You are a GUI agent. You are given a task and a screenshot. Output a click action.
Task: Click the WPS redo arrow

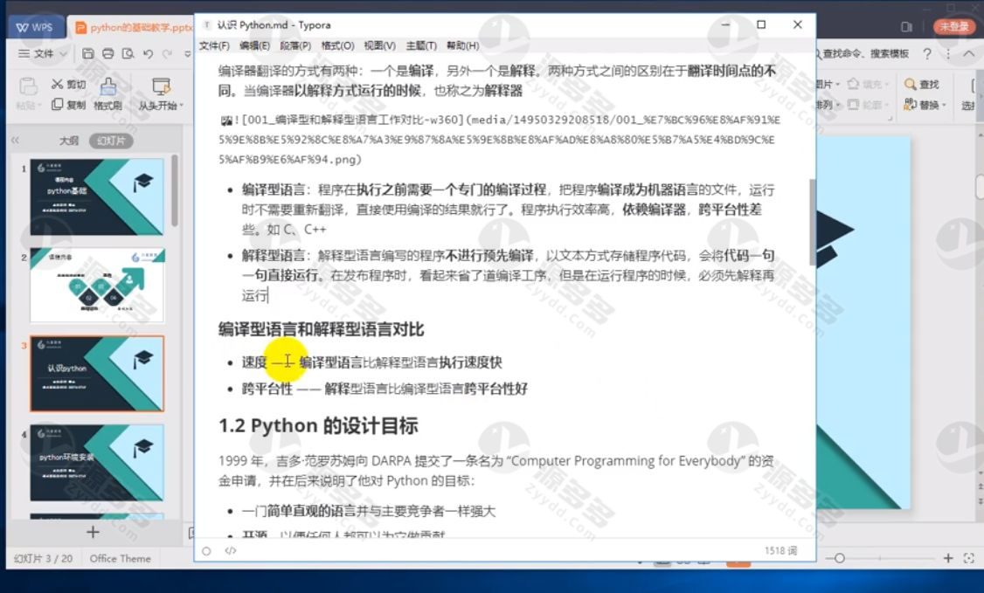[167, 54]
